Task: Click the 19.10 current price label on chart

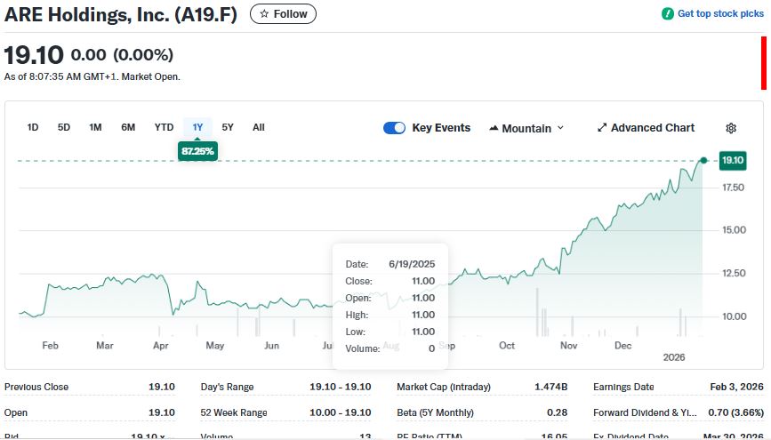Action: pyautogui.click(x=733, y=160)
